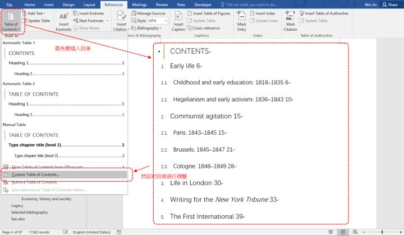Click the Insert Caption icon
Image resolution: width=404 pixels, height=236 pixels.
coord(178,16)
